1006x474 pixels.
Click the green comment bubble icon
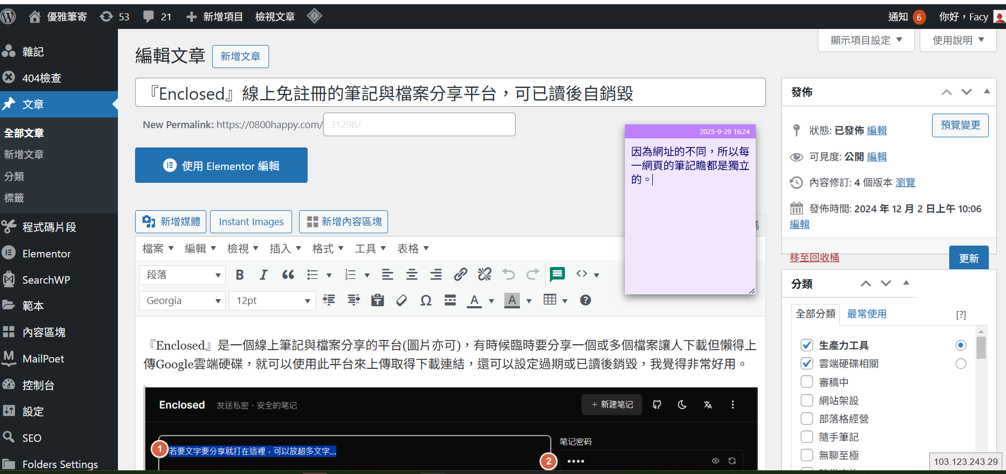557,275
